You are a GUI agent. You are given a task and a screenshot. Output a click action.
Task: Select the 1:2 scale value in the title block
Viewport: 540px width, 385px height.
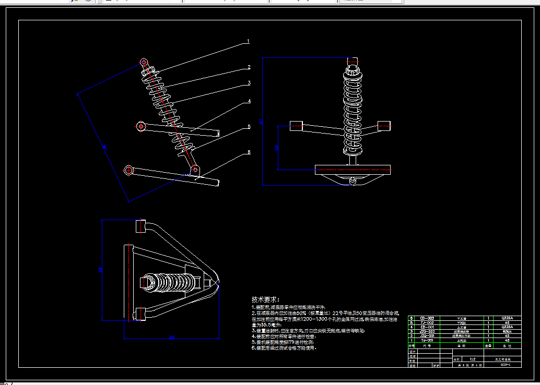[x=473, y=359]
